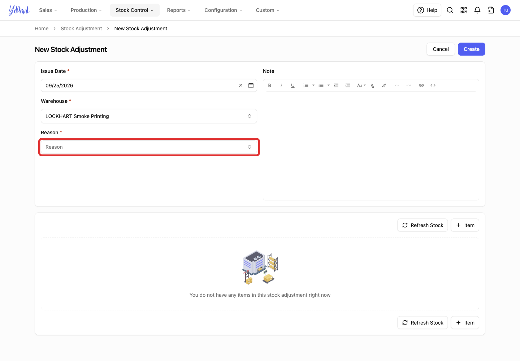Open the Warehouse dropdown
This screenshot has height=361, width=520.
tap(149, 116)
